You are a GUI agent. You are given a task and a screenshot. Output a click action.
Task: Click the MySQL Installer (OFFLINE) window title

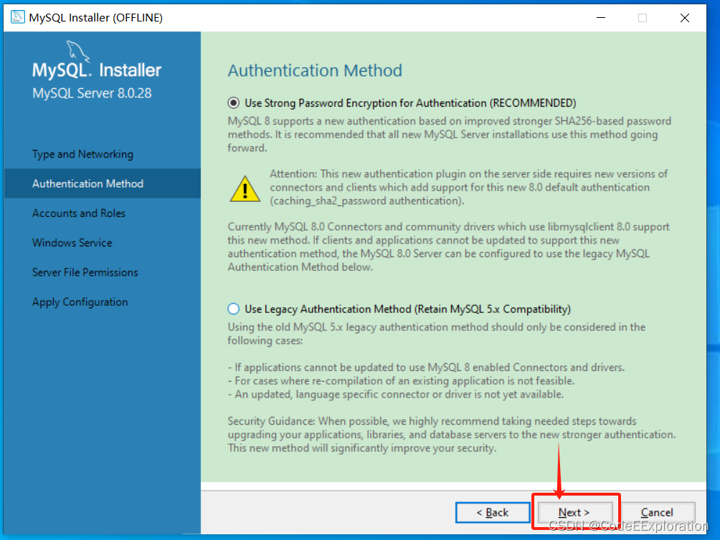click(95, 17)
